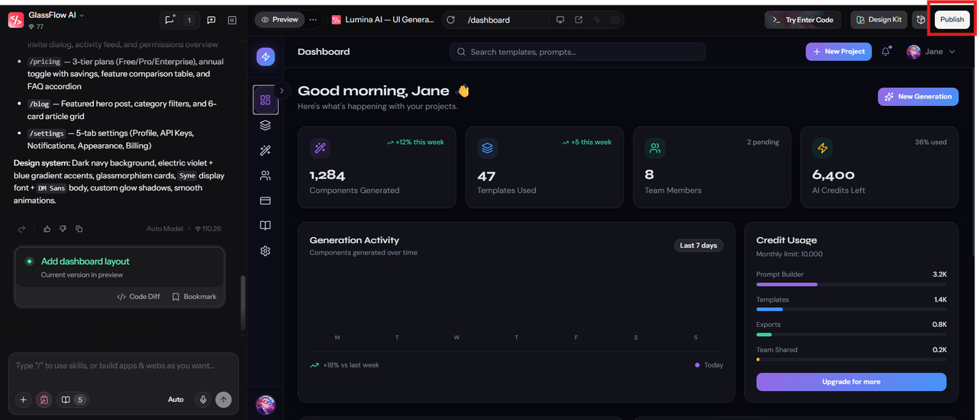Open the settings gear sidebar icon
977x420 pixels.
(266, 251)
